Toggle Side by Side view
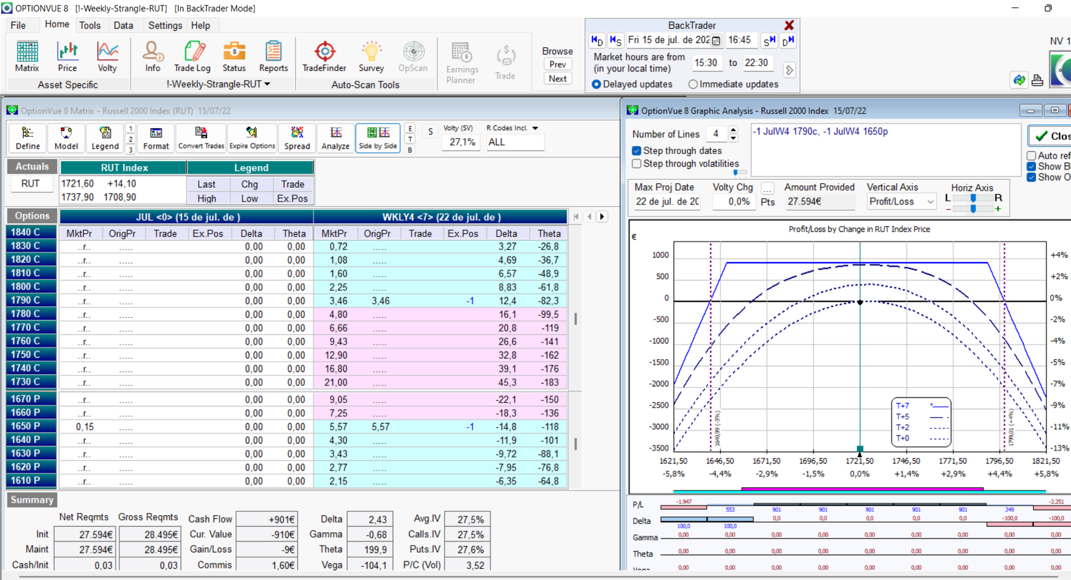1071x580 pixels. [x=378, y=138]
